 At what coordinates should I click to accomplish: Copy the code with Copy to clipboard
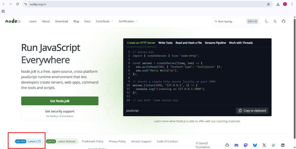coord(252,110)
